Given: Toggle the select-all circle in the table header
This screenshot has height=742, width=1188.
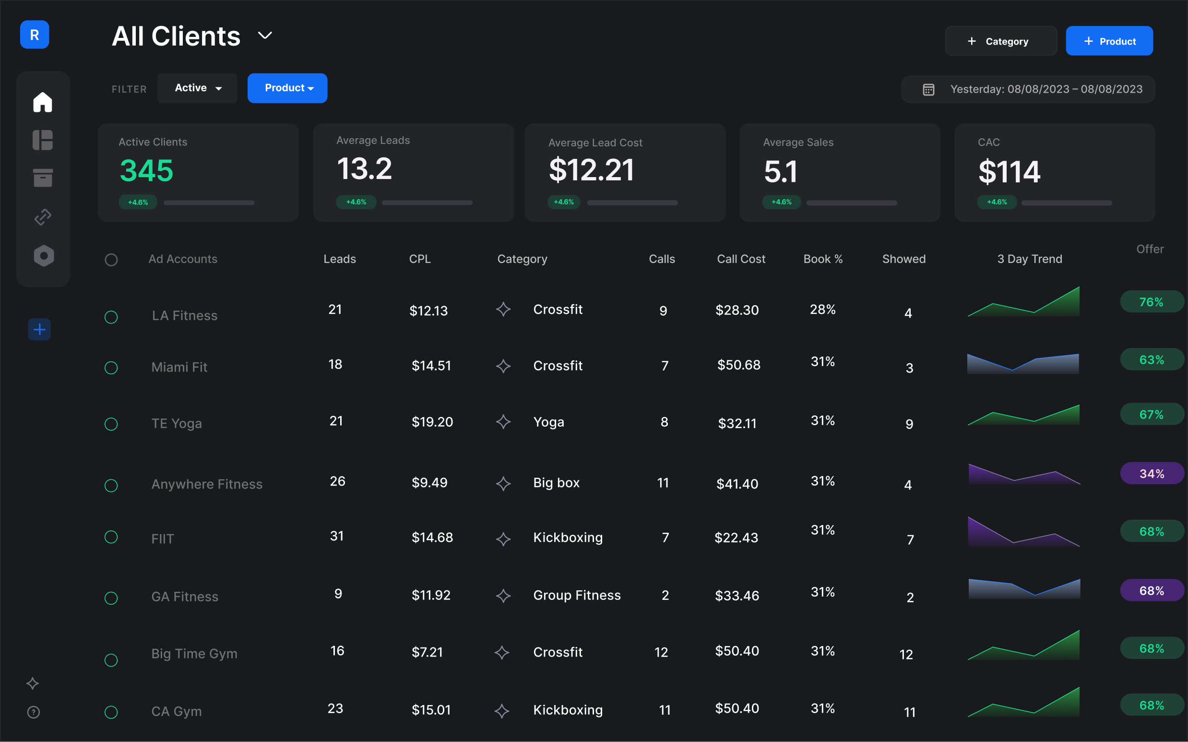Looking at the screenshot, I should coord(111,260).
